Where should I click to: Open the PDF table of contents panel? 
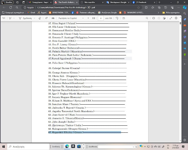[4, 18]
